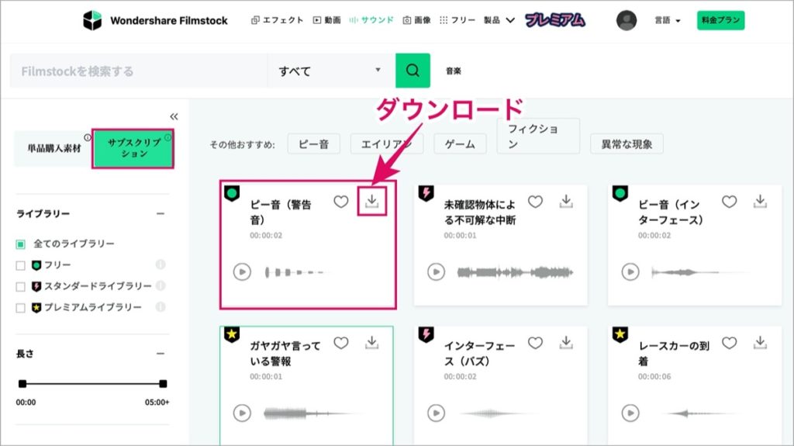Viewport: 794px width, 446px height.
Task: Download ガヤガヤ言っている警報 sound
Action: 371,343
